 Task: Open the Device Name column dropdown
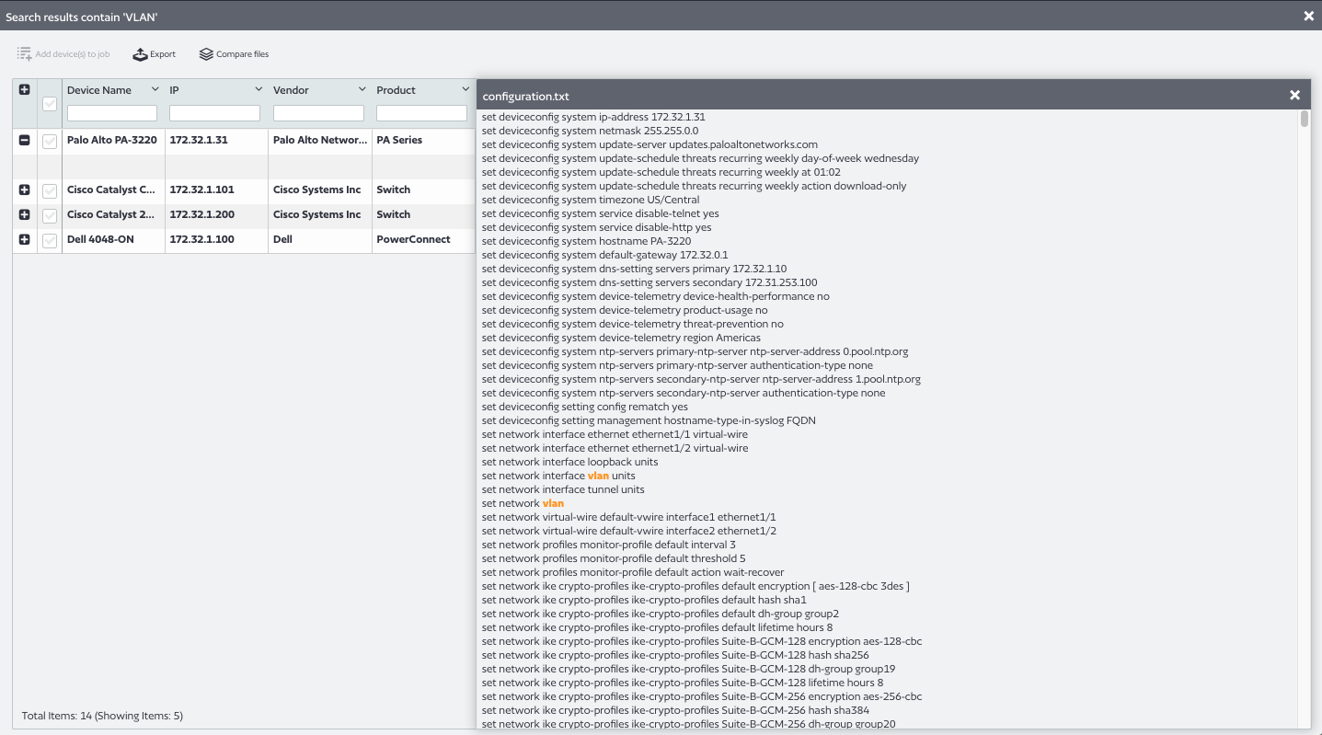(x=155, y=89)
